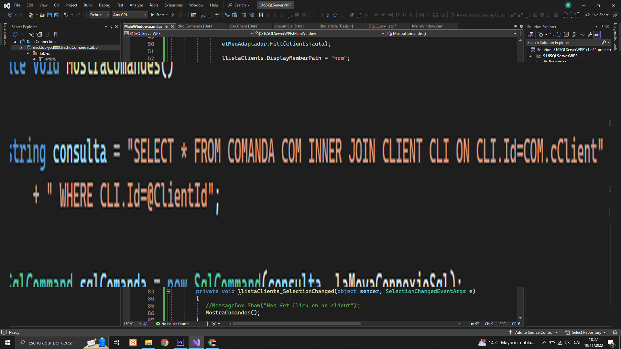This screenshot has height=349, width=621.
Task: Refresh the Server Explorer
Action: [x=15, y=34]
